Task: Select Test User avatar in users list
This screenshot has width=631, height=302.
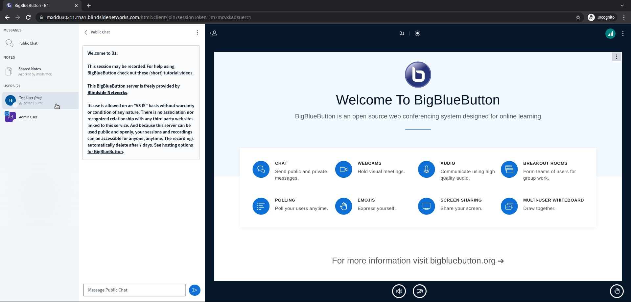Action: click(11, 100)
